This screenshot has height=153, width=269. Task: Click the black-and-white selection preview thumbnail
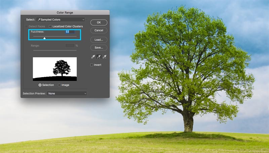(x=54, y=69)
